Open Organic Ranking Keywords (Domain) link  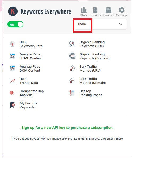click(94, 56)
